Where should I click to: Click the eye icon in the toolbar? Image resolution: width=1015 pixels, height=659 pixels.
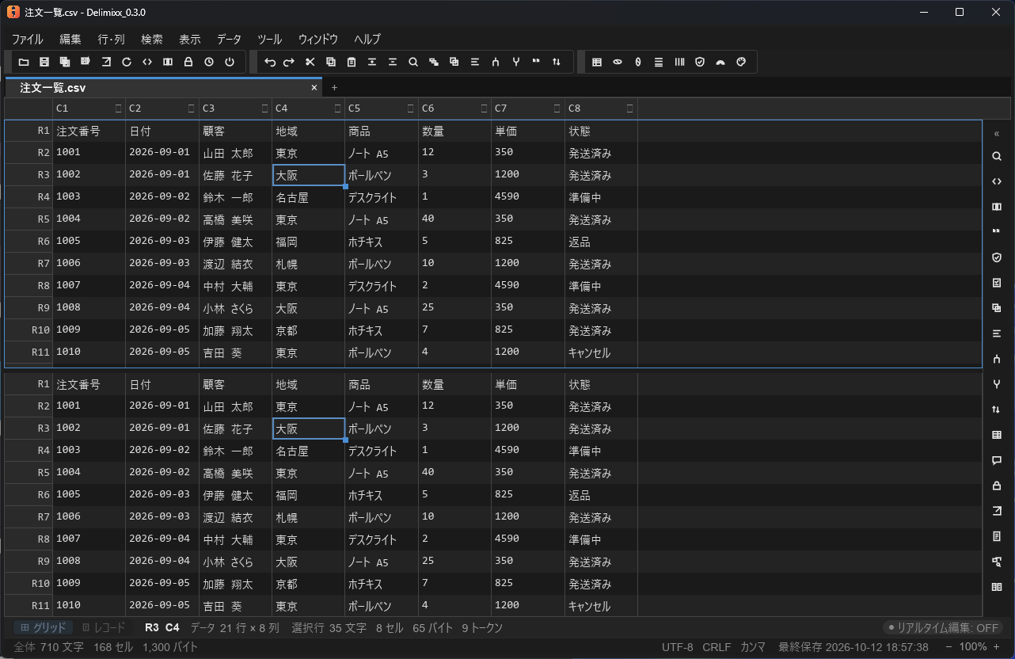[x=618, y=62]
